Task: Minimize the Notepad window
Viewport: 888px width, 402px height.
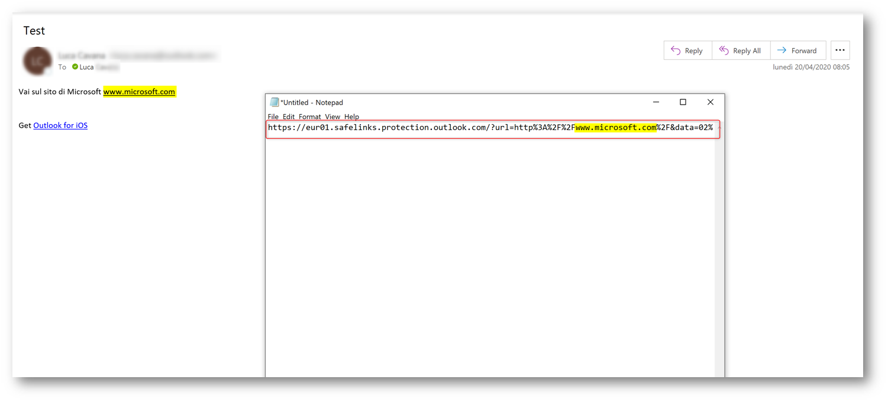Action: 656,102
